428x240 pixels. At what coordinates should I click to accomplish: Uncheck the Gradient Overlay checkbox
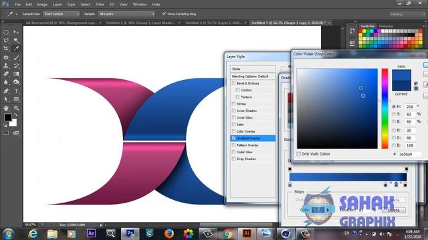(x=233, y=138)
